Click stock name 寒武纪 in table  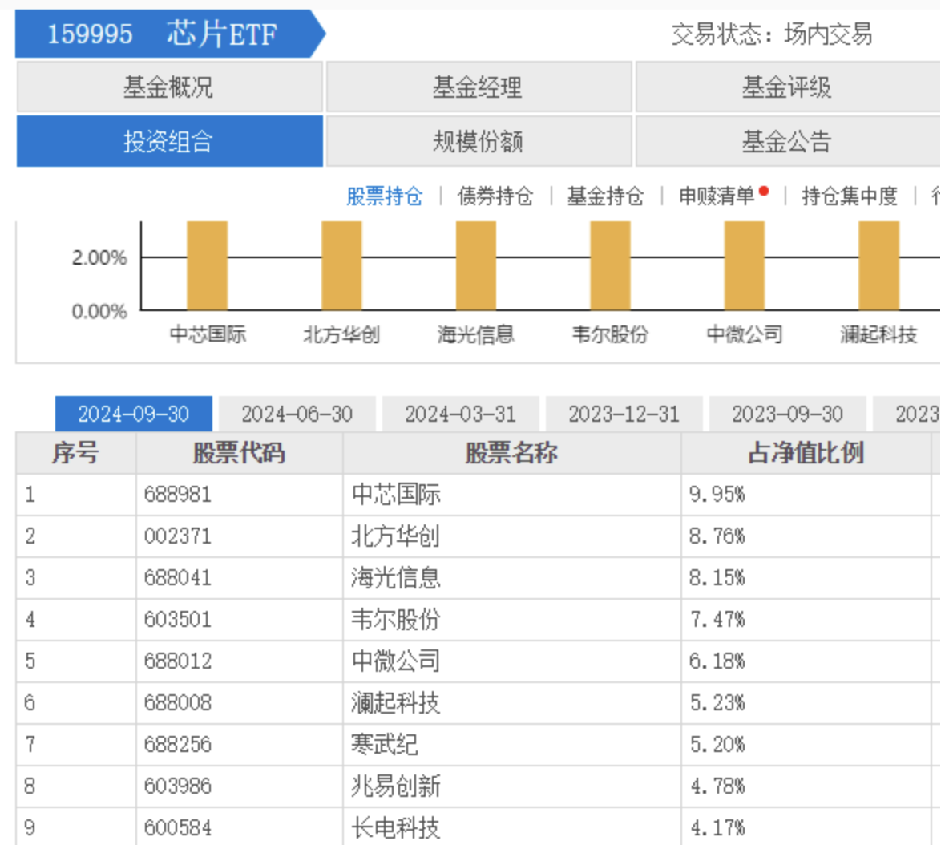click(385, 745)
